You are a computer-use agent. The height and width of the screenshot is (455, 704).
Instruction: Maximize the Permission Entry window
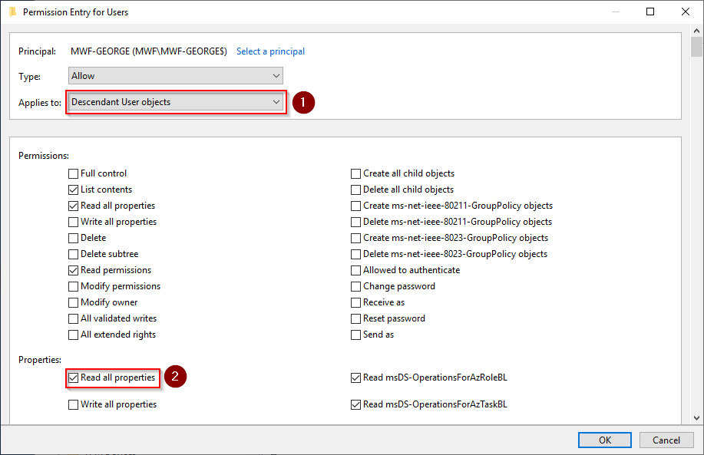point(650,12)
